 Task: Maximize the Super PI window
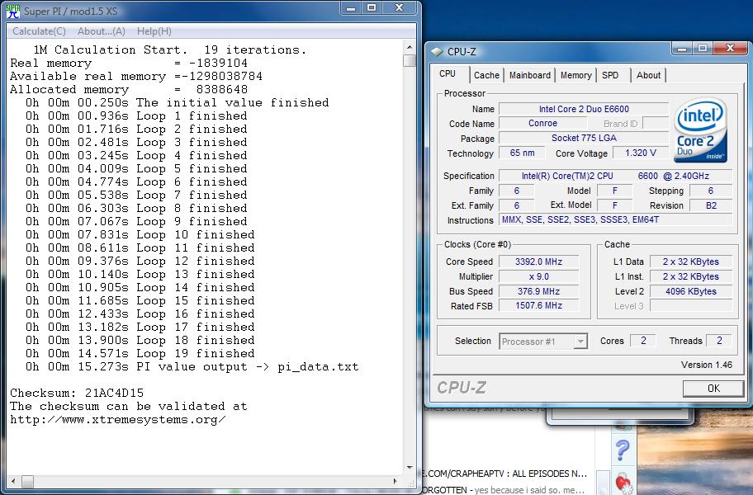(x=372, y=8)
